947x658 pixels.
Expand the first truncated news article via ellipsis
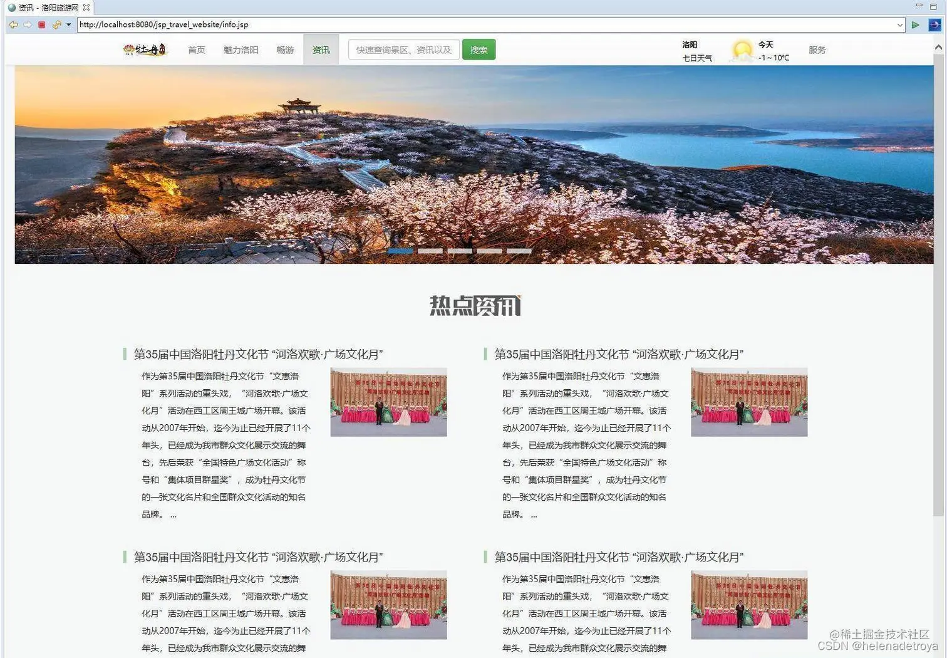pyautogui.click(x=173, y=515)
